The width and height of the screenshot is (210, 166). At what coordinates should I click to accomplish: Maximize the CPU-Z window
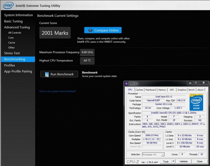196,83
